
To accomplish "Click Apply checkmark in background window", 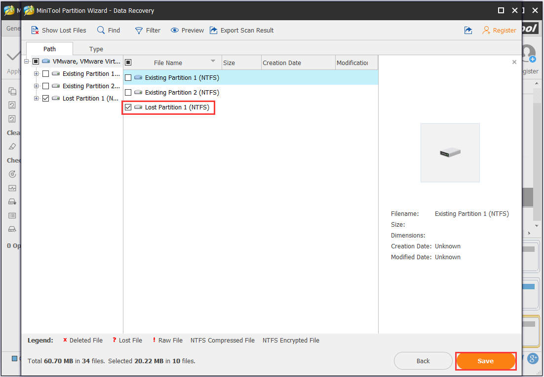I will (13, 56).
